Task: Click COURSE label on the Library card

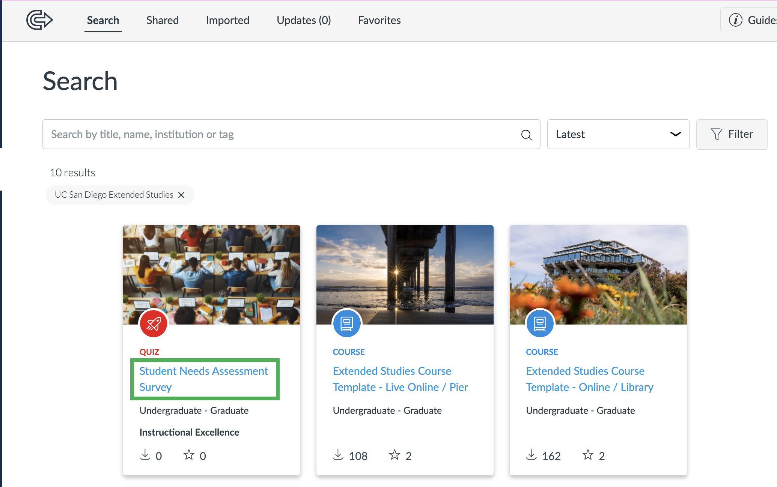Action: coord(542,352)
